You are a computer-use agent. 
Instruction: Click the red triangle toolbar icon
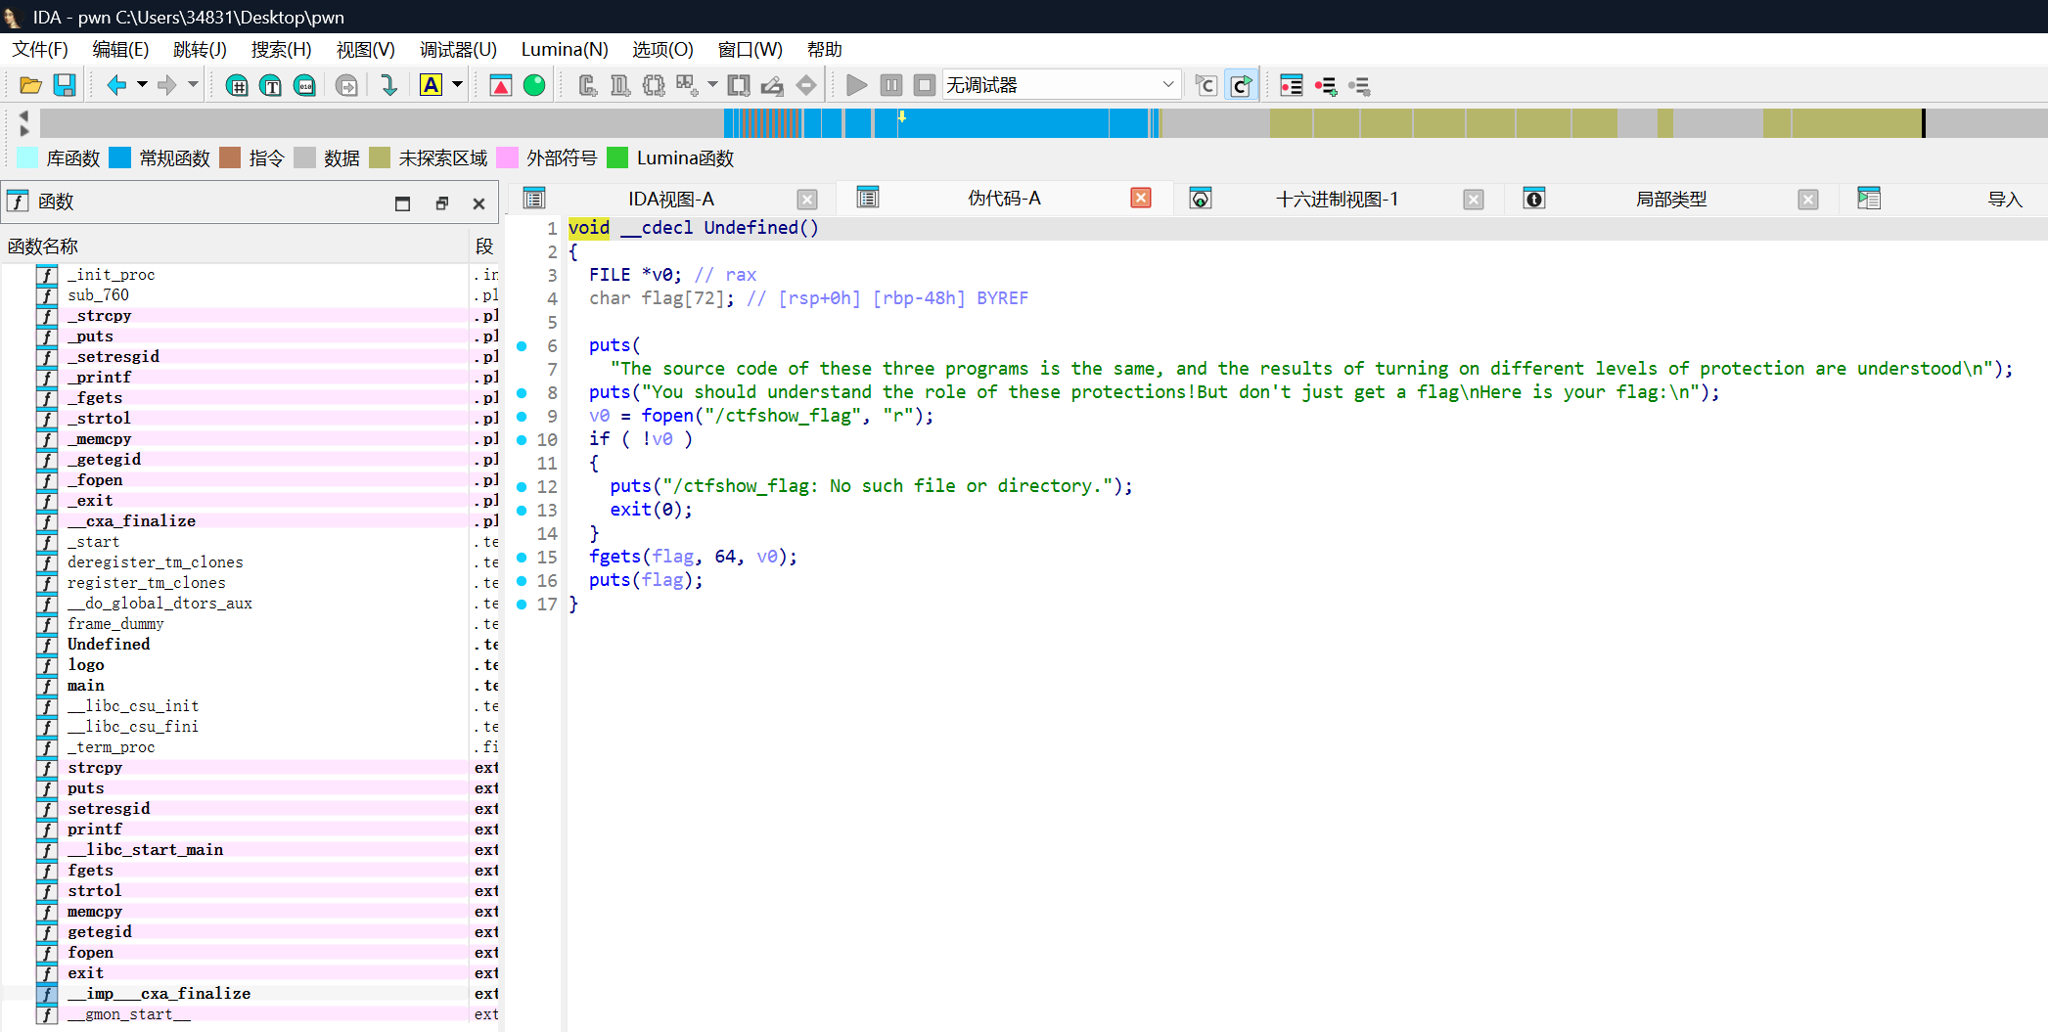coord(501,86)
